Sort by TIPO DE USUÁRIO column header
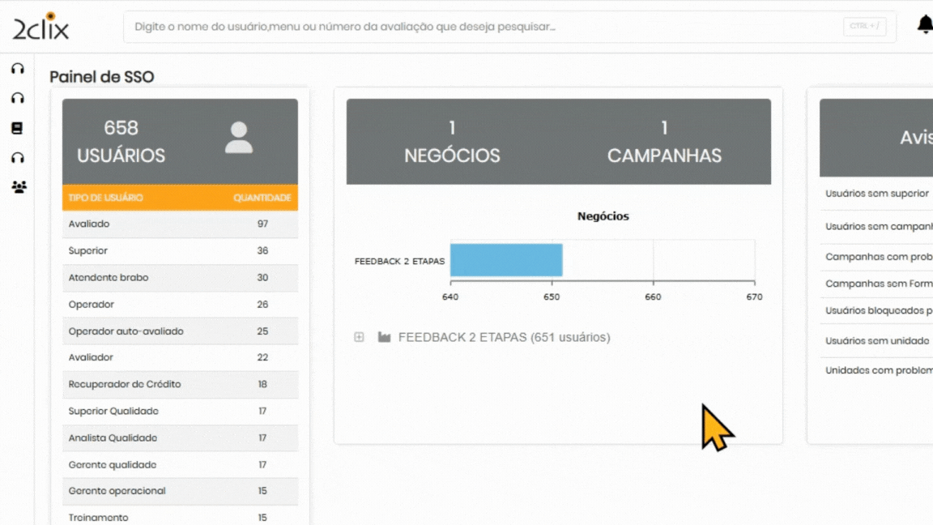This screenshot has width=933, height=525. (106, 198)
